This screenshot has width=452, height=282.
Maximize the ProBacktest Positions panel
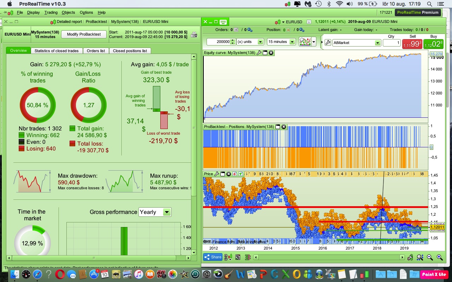tap(278, 127)
